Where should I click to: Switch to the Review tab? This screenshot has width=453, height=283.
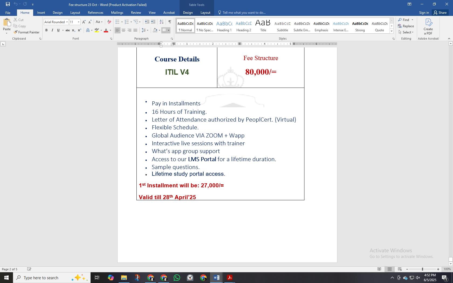pyautogui.click(x=136, y=13)
